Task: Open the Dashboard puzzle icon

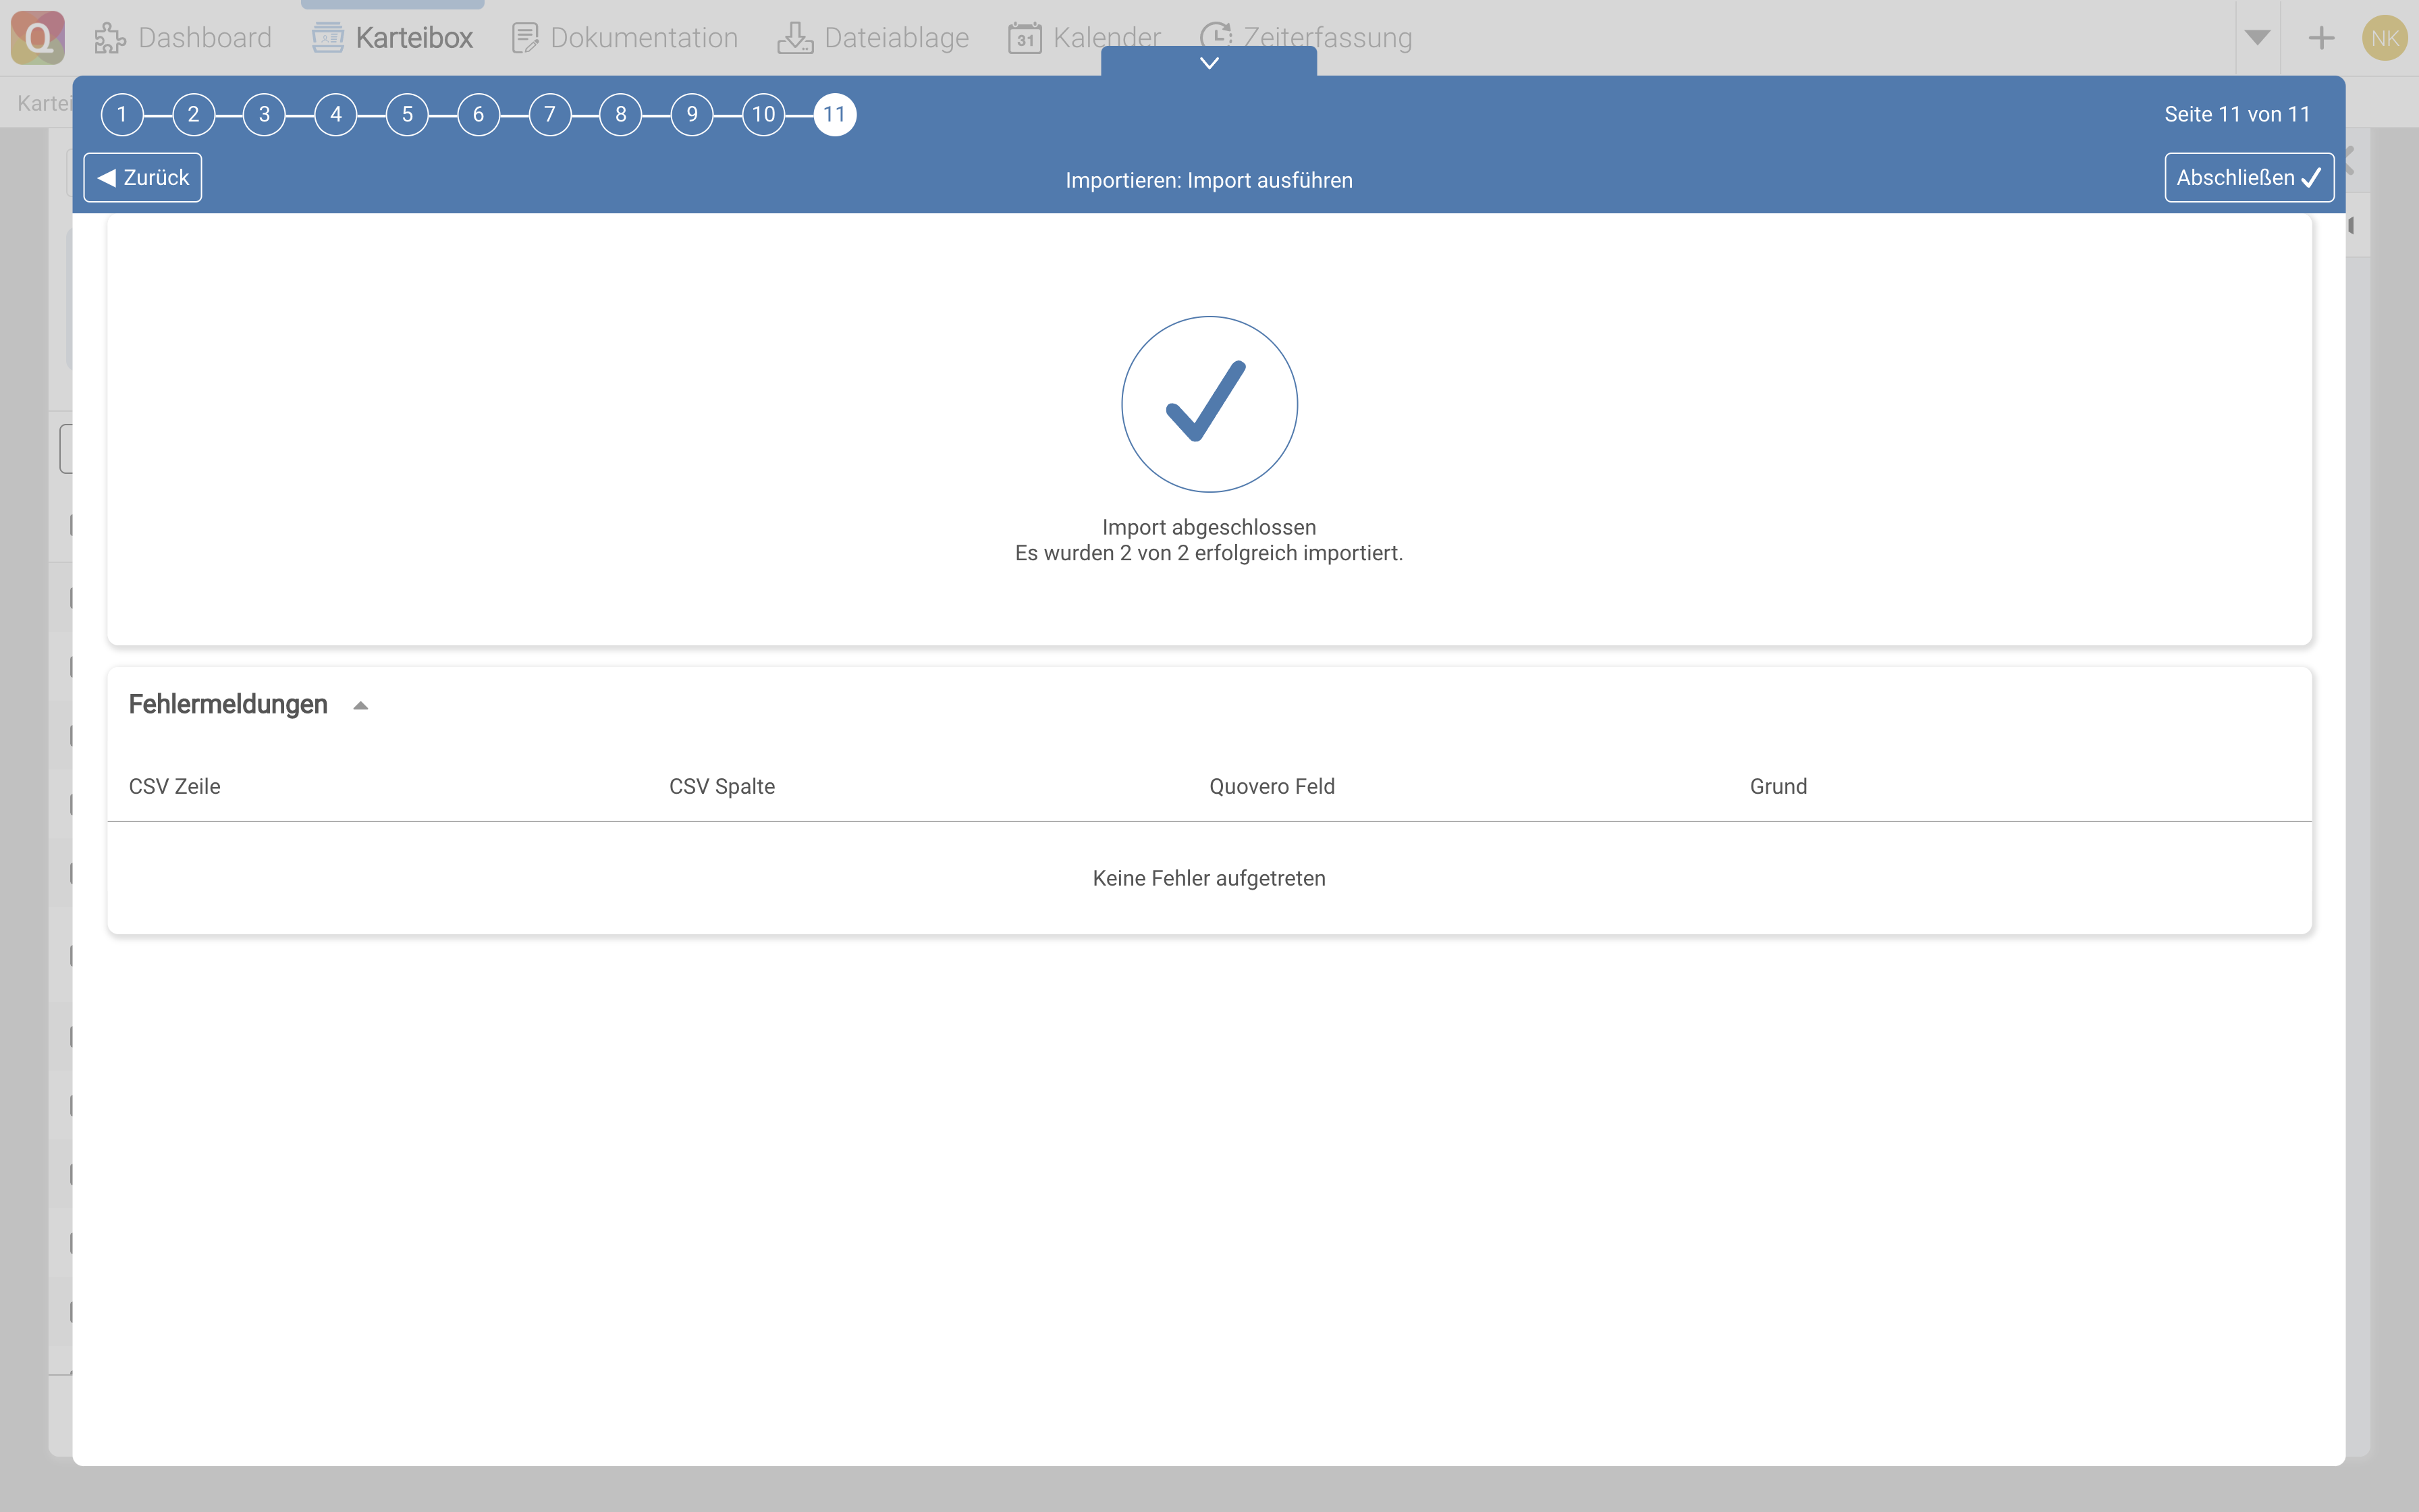Action: pos(110,38)
